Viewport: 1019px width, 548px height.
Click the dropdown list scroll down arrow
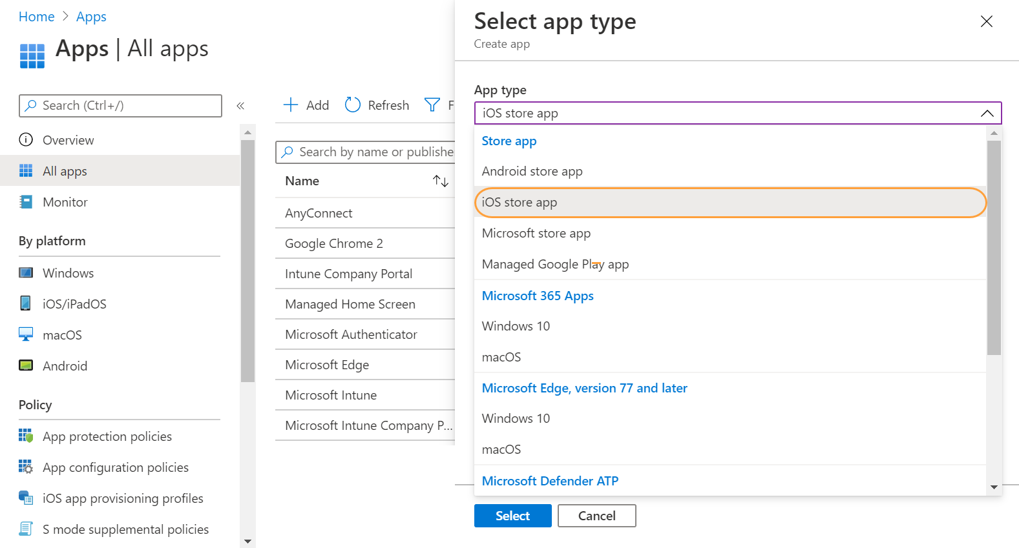tap(994, 487)
